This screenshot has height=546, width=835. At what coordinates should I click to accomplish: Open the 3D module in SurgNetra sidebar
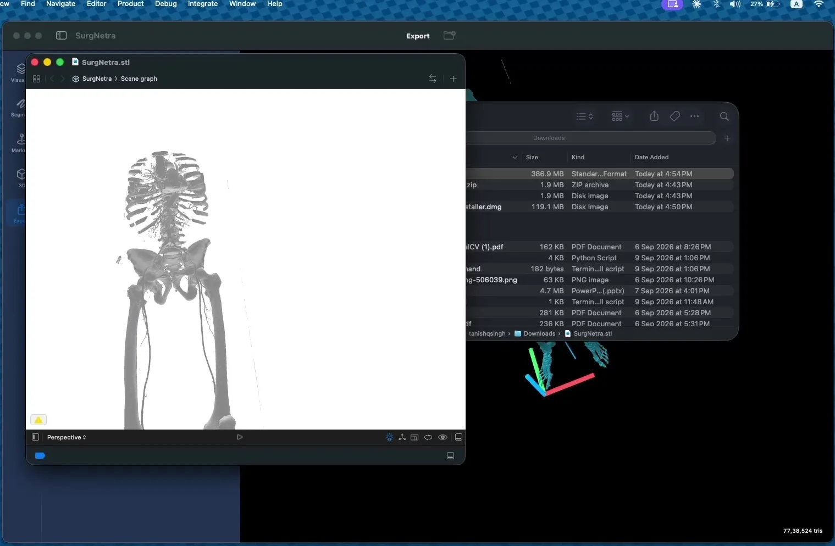click(x=21, y=177)
